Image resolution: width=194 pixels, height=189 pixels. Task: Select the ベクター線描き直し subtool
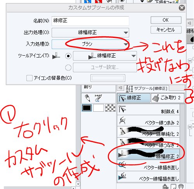[148, 165]
